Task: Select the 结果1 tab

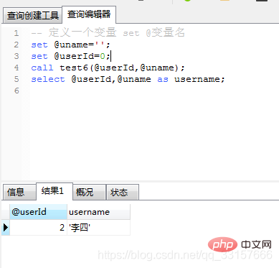Action: [55, 191]
